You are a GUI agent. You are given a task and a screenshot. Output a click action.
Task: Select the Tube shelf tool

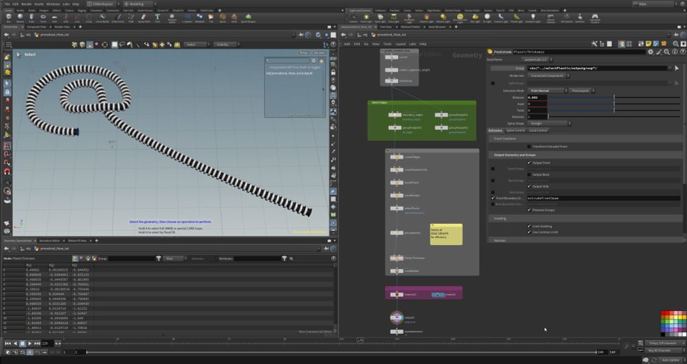pos(32,18)
